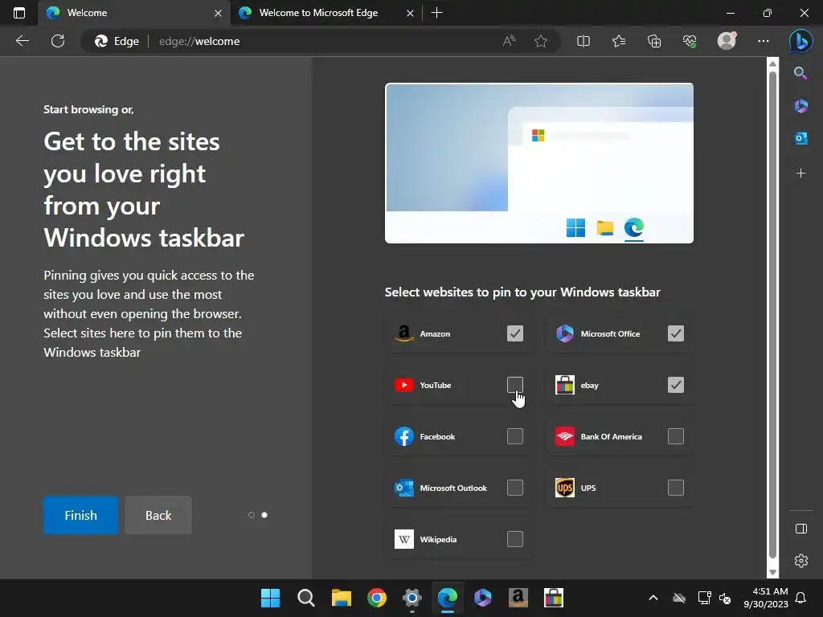Close the Welcome to Microsoft Edge tab

(x=410, y=13)
